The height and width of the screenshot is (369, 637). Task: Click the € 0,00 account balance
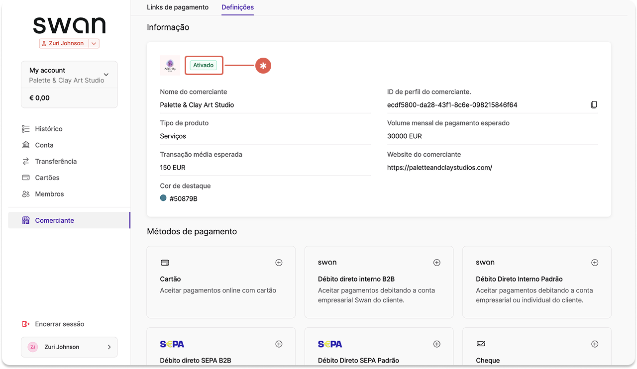(40, 98)
